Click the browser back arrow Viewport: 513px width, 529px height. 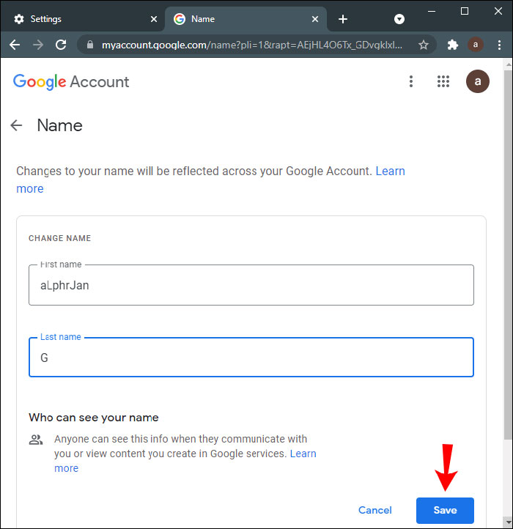(x=15, y=45)
